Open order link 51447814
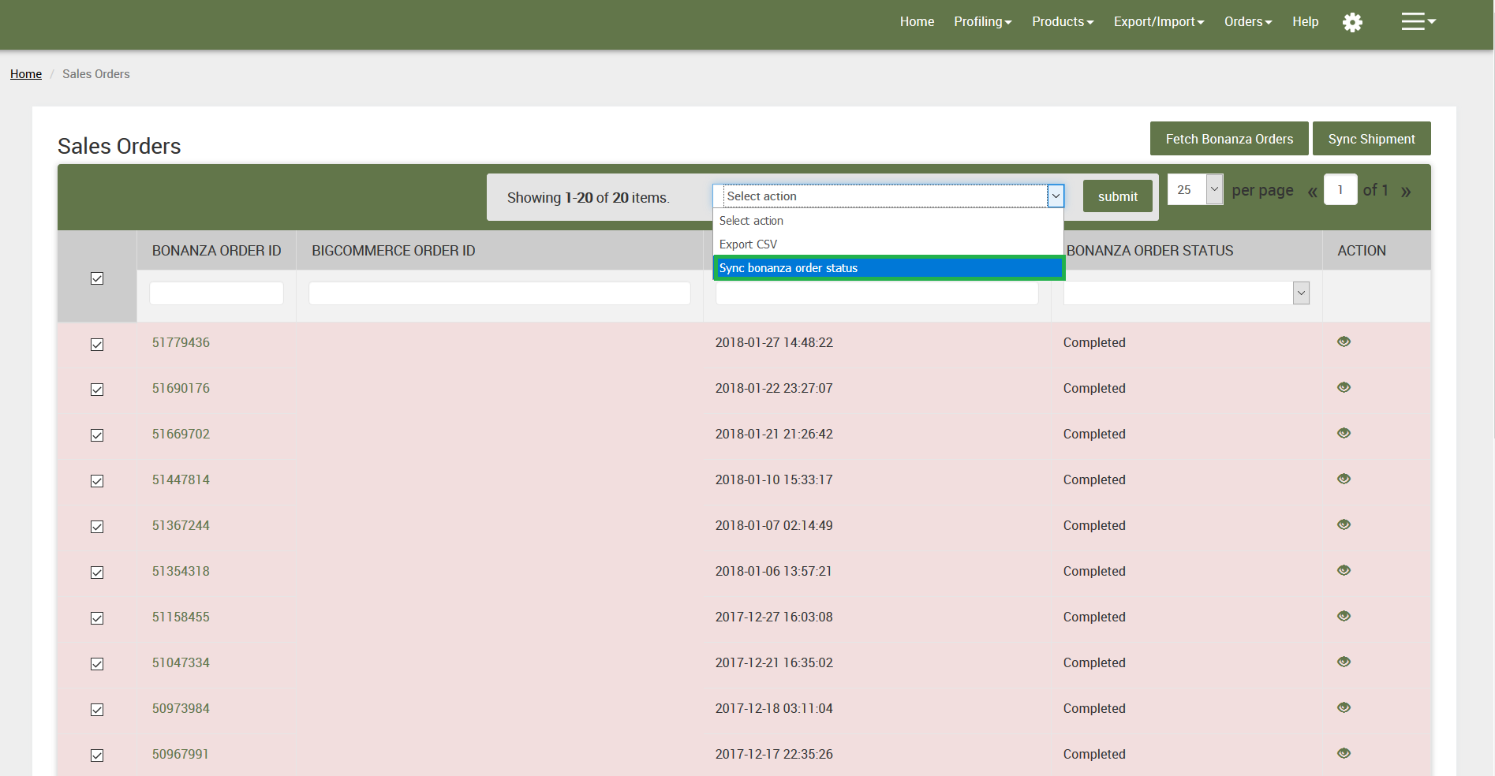Viewport: 1495px width, 776px height. [x=181, y=479]
